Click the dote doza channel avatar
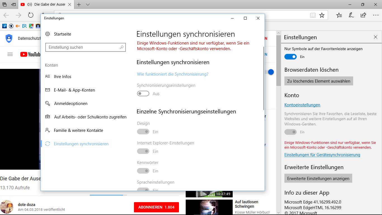The image size is (382, 215). pos(7,207)
